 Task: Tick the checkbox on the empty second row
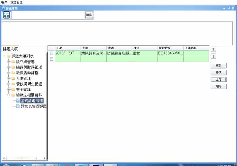pos(51,59)
